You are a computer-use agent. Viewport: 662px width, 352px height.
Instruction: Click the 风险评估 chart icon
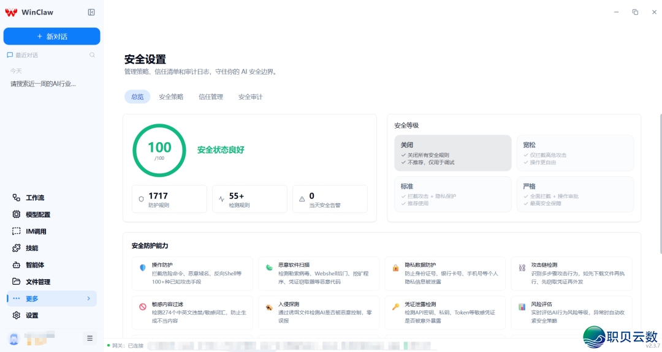pos(522,307)
